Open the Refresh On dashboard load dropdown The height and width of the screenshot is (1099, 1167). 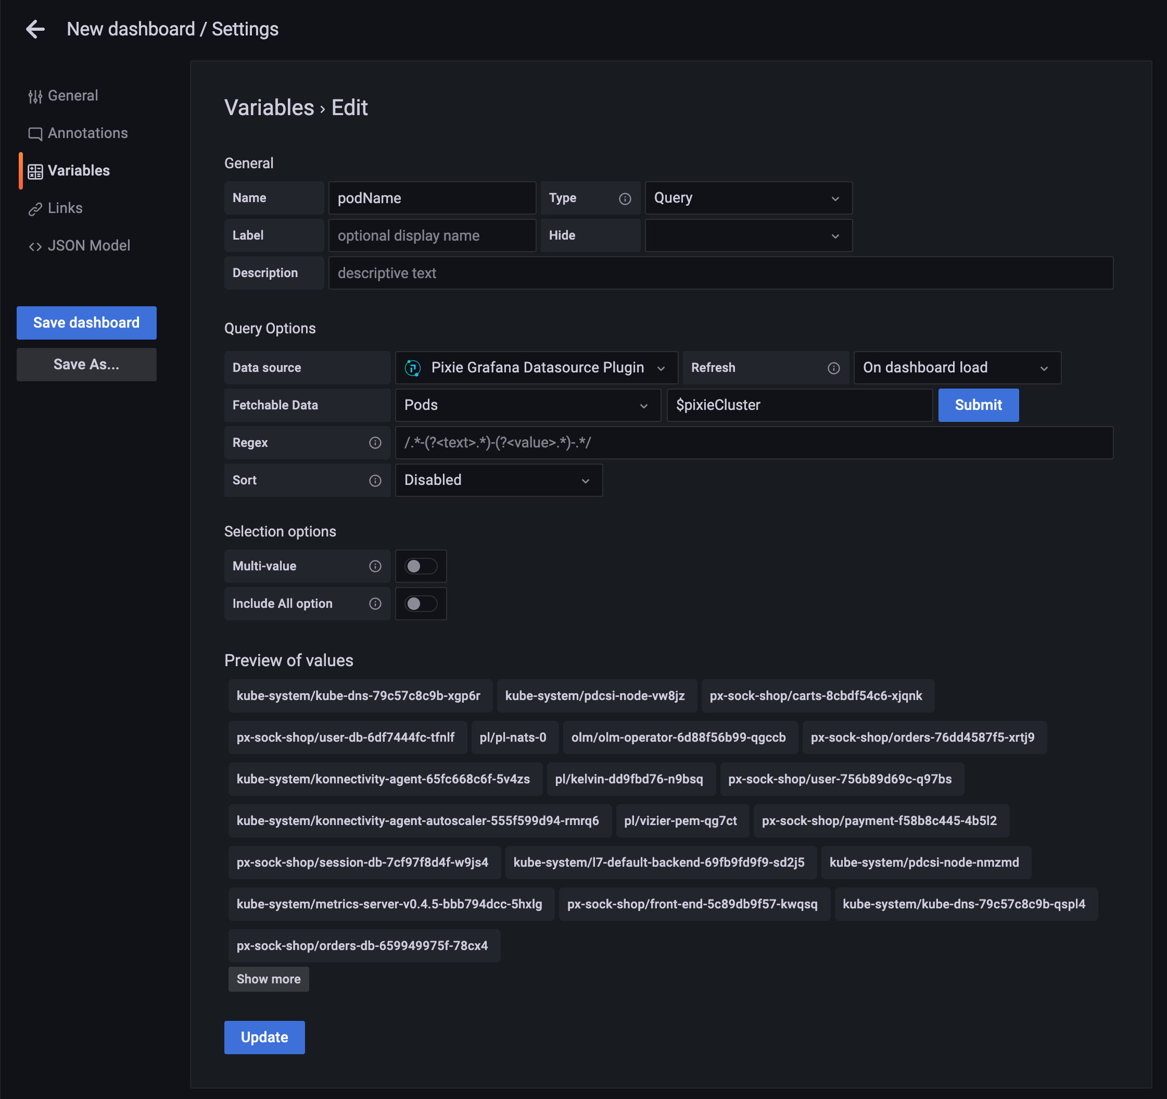tap(956, 368)
